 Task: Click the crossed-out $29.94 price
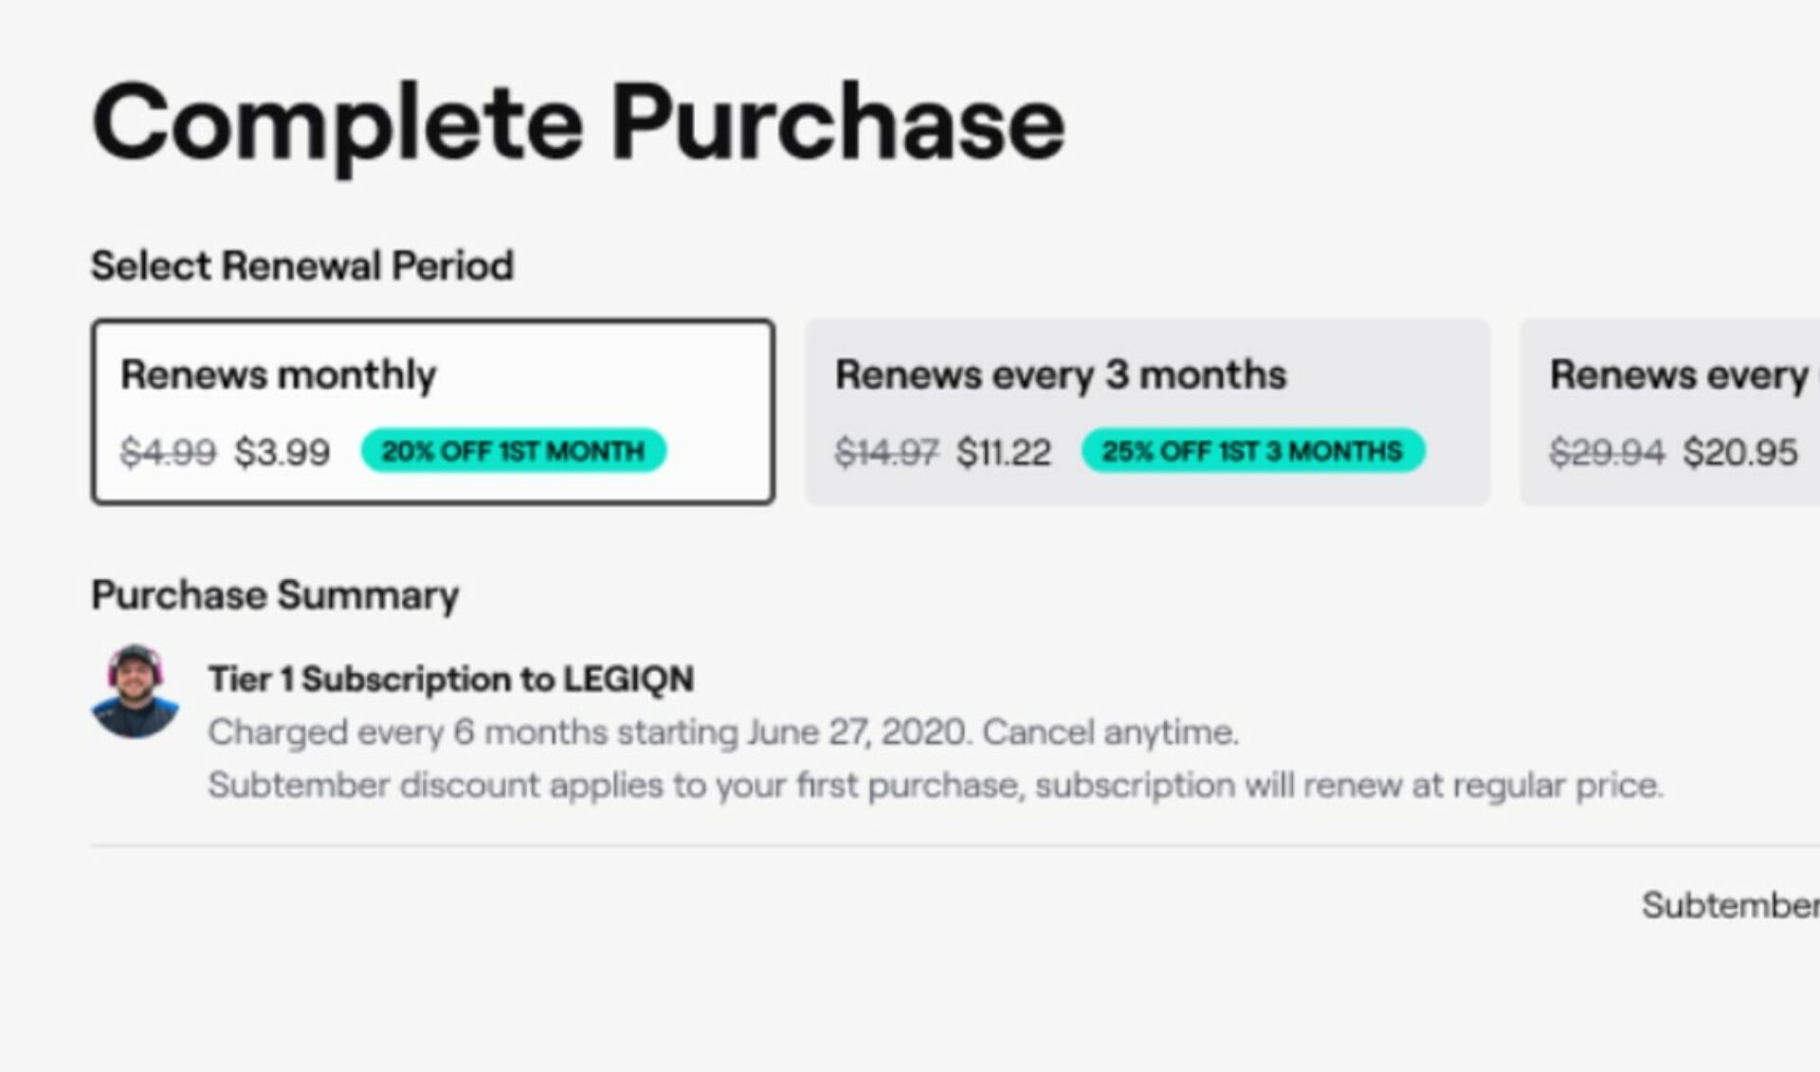[x=1607, y=454]
